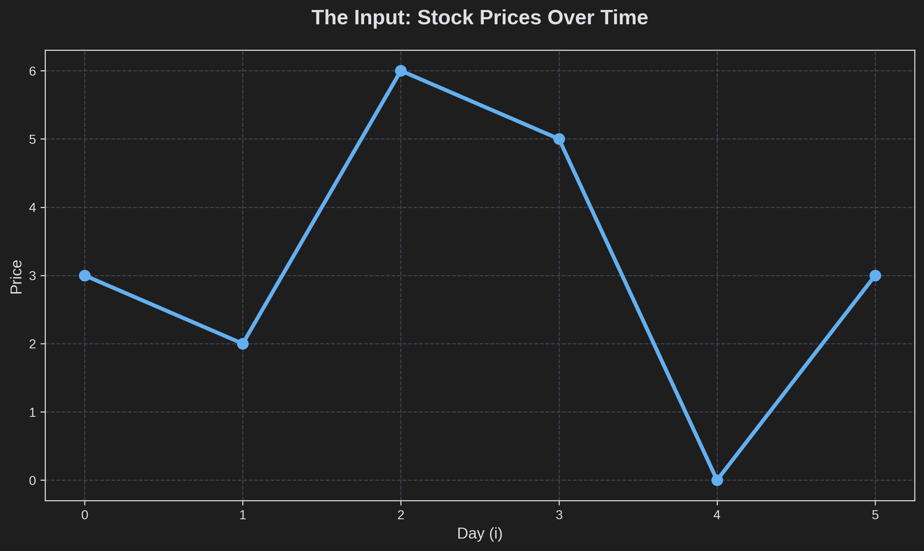
Task: Click the 'Day (i)' x-axis label
Action: point(479,534)
